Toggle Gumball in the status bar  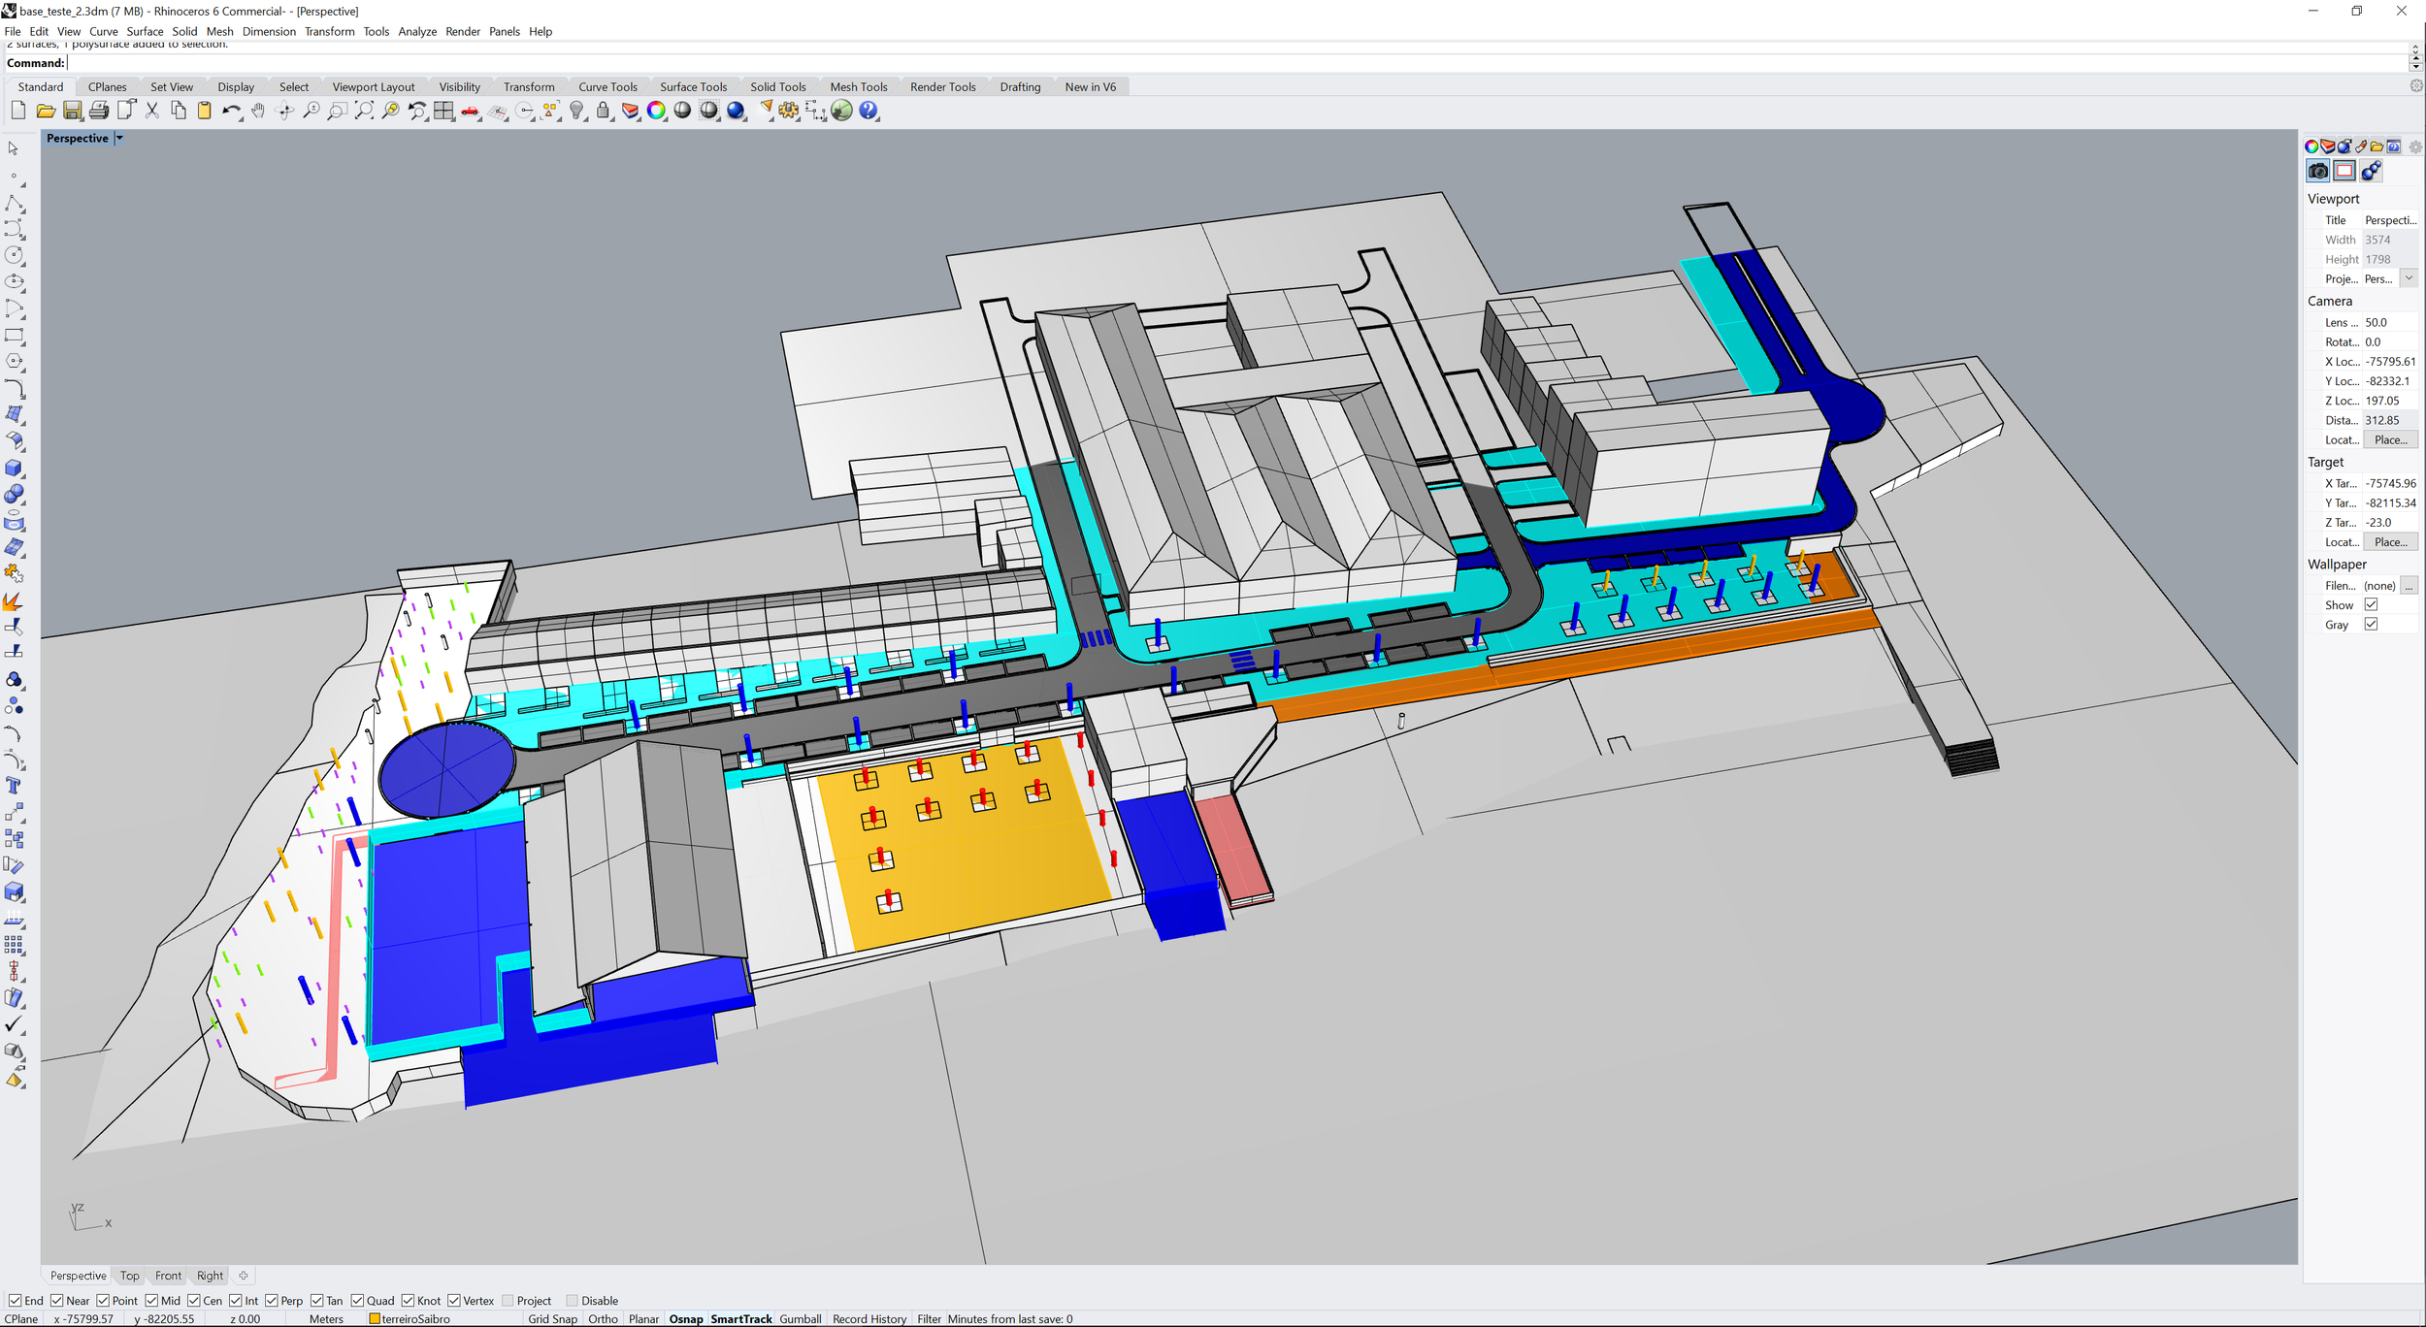click(x=800, y=1319)
